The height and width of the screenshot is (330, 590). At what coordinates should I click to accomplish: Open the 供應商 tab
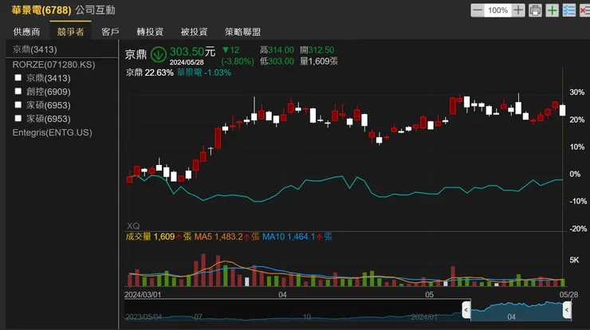click(x=26, y=32)
